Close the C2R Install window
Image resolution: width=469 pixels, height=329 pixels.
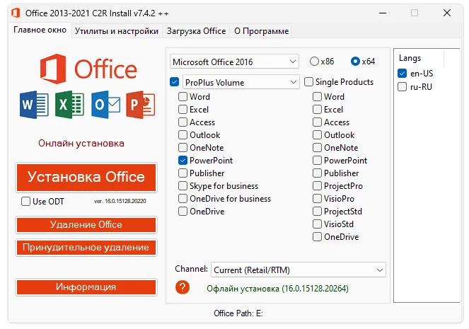coord(447,13)
